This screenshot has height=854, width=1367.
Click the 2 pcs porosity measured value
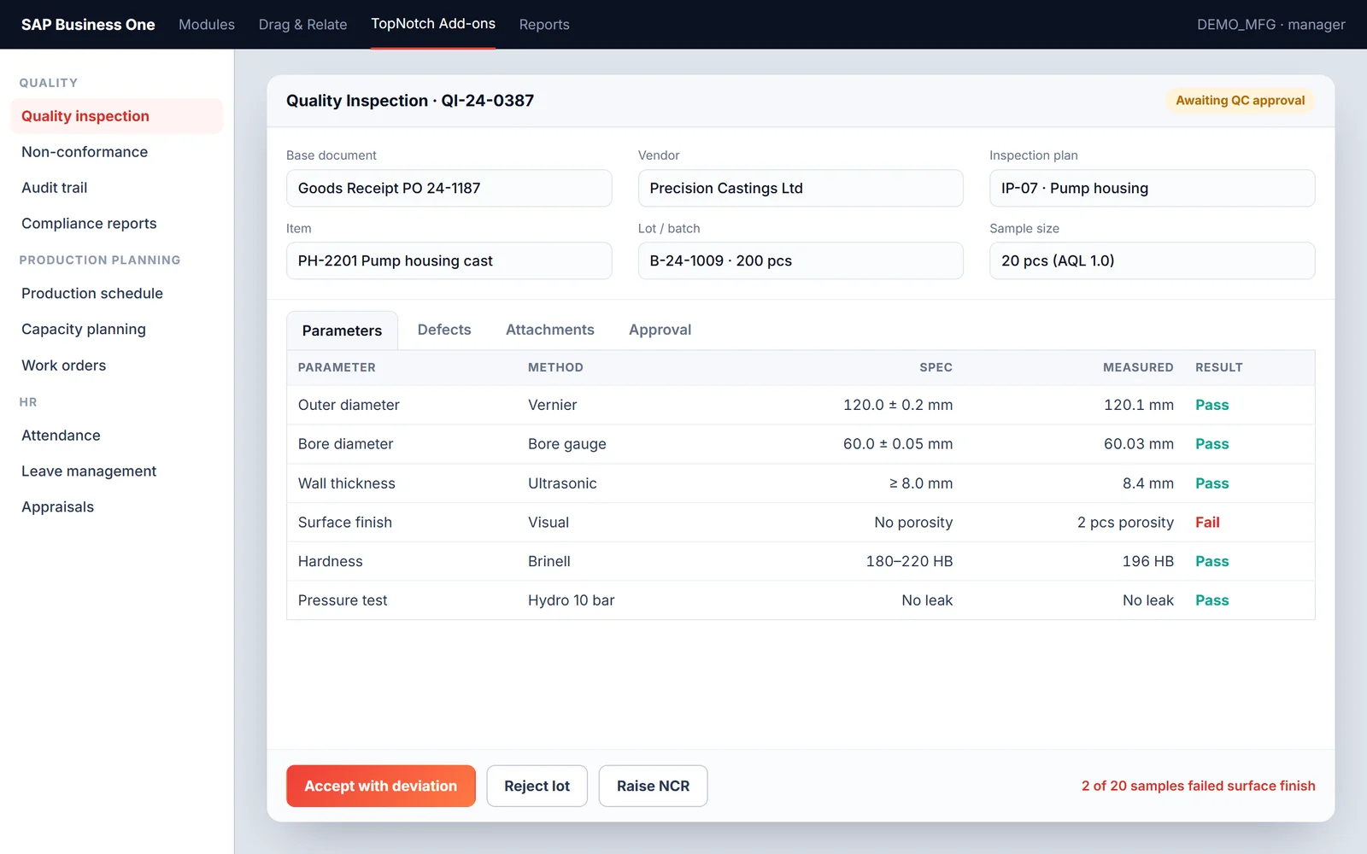1125,523
